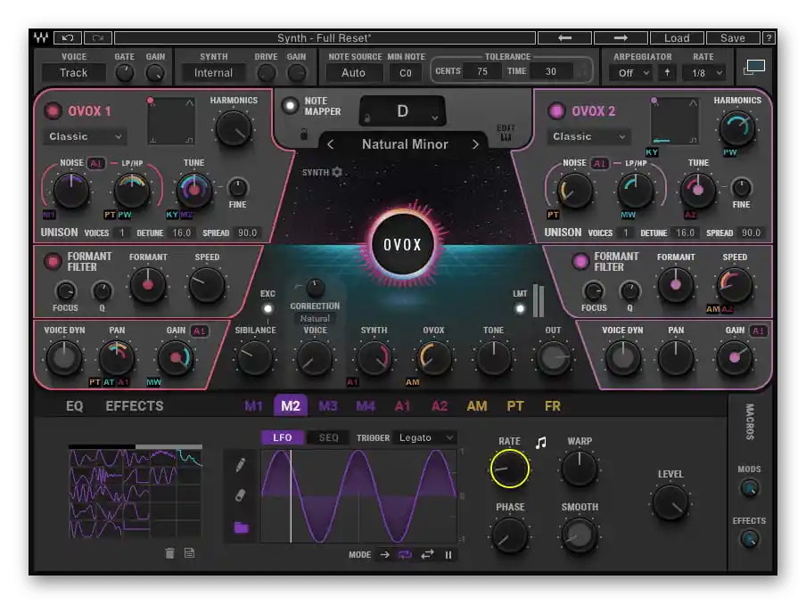The height and width of the screenshot is (604, 806).
Task: Select the PT modulator tab
Action: tap(515, 406)
